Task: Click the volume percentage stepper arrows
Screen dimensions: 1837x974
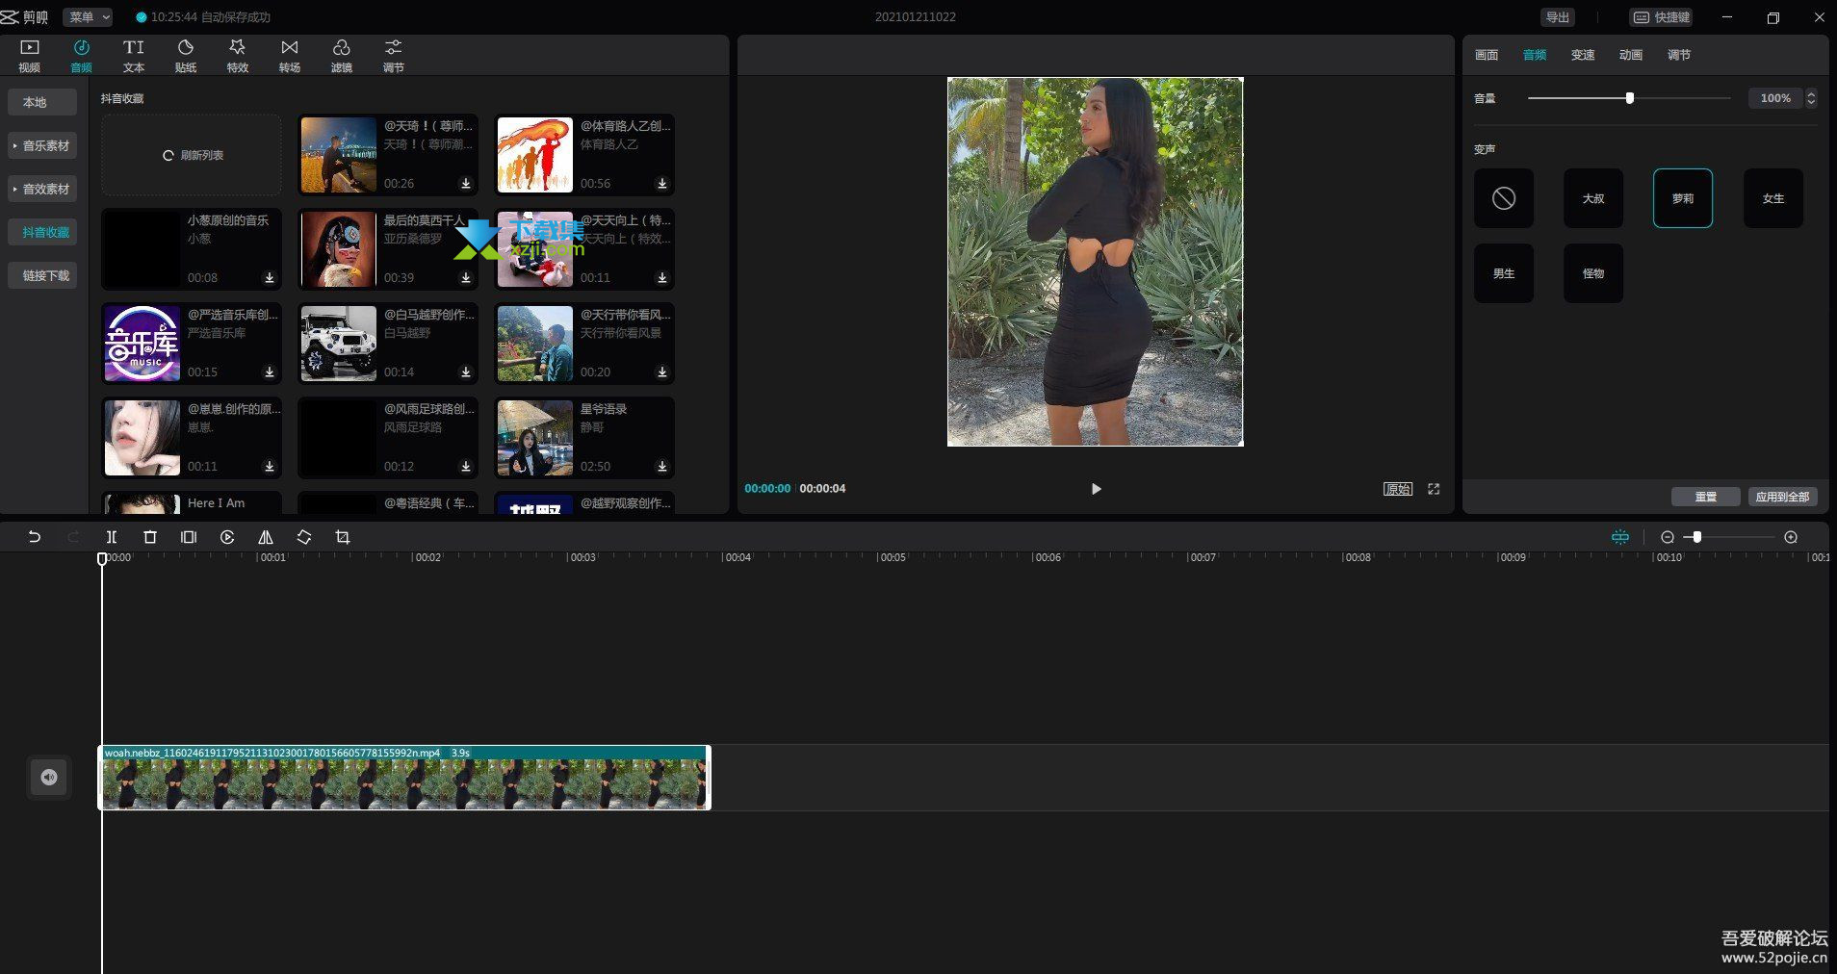Action: pos(1811,98)
